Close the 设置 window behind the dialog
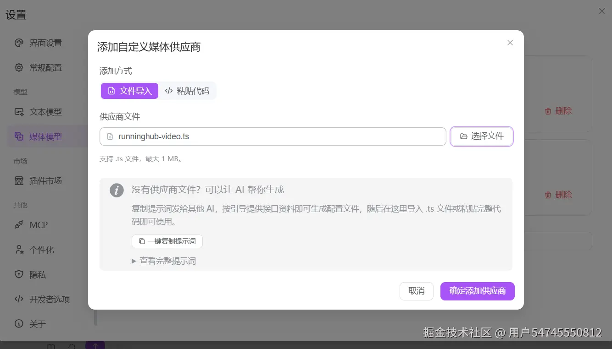 pyautogui.click(x=602, y=11)
